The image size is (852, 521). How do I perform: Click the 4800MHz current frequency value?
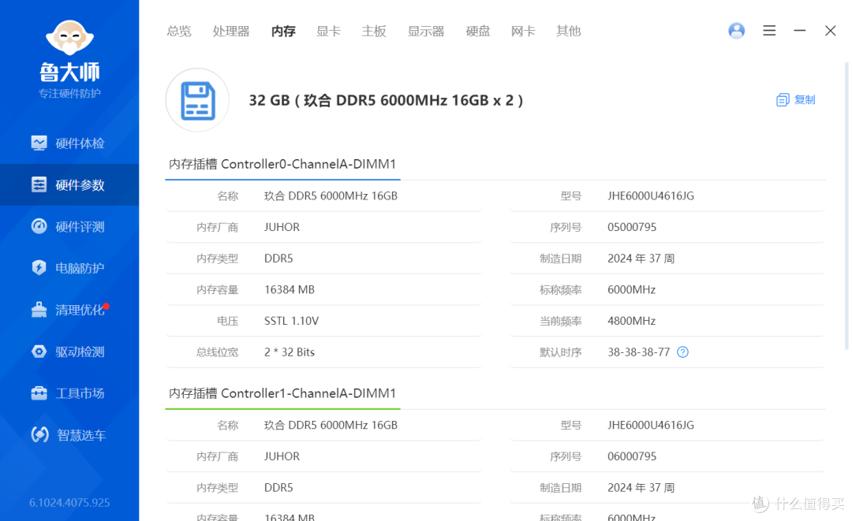(631, 321)
